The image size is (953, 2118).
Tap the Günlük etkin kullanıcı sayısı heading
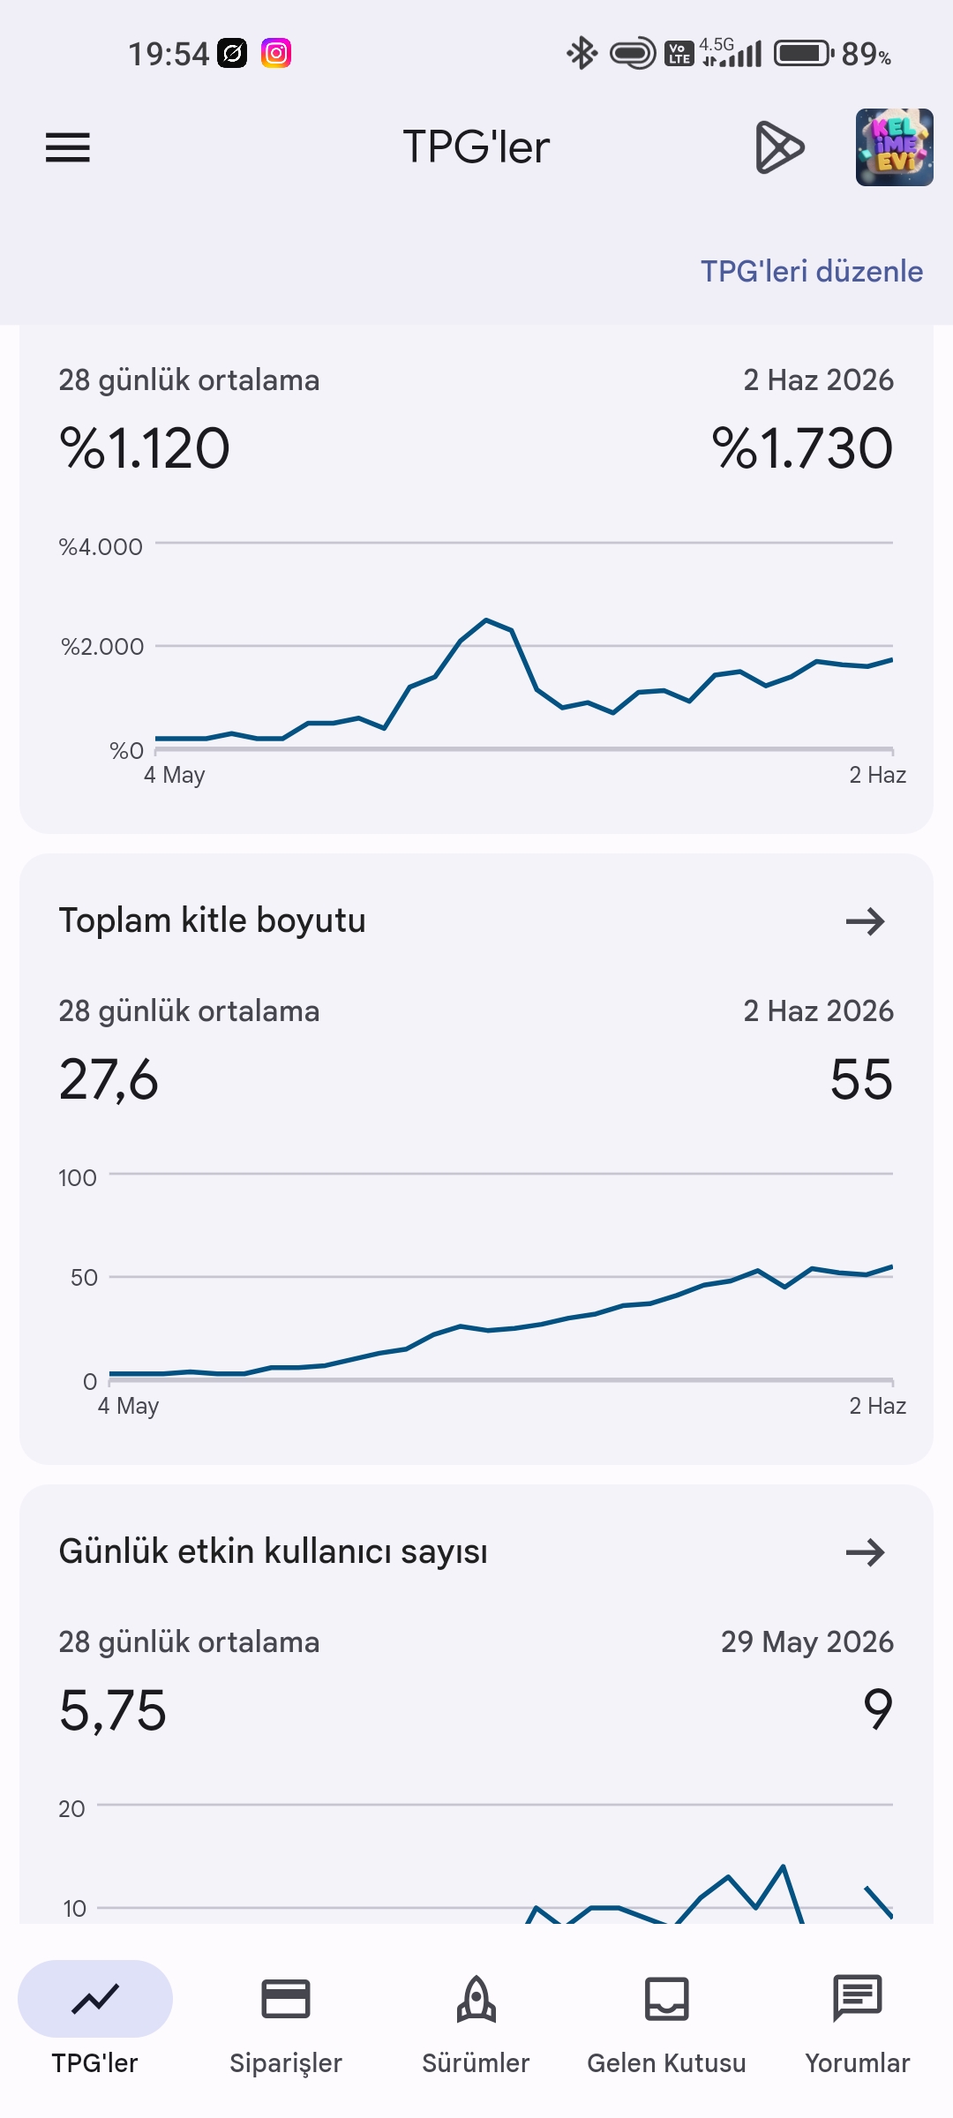(273, 1551)
